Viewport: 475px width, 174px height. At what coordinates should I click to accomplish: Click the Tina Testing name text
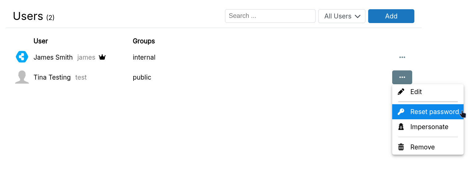52,77
